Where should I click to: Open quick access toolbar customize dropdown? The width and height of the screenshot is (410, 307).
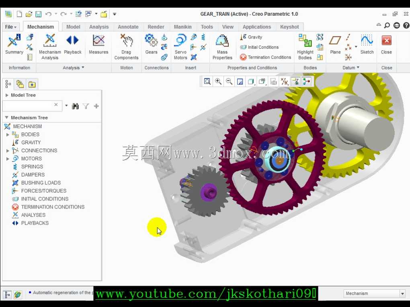(x=115, y=14)
